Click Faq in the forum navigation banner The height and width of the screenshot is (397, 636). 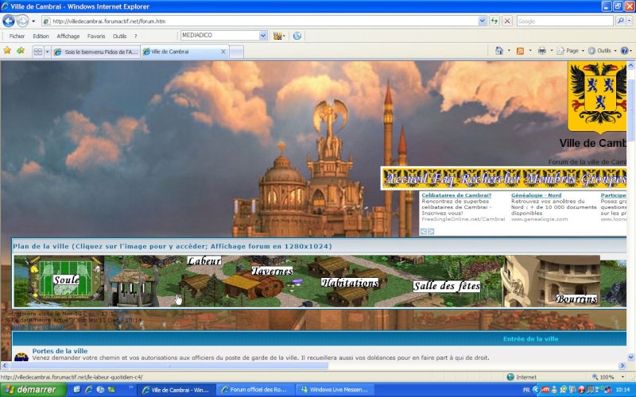point(444,179)
